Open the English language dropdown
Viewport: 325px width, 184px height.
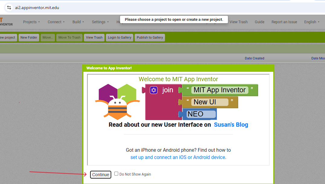point(312,22)
